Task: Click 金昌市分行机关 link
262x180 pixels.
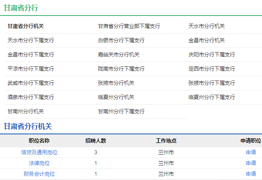Action: 206,40
